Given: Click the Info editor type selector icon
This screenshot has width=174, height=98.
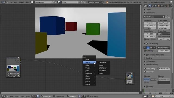Looking at the screenshot, I should pos(4,2).
